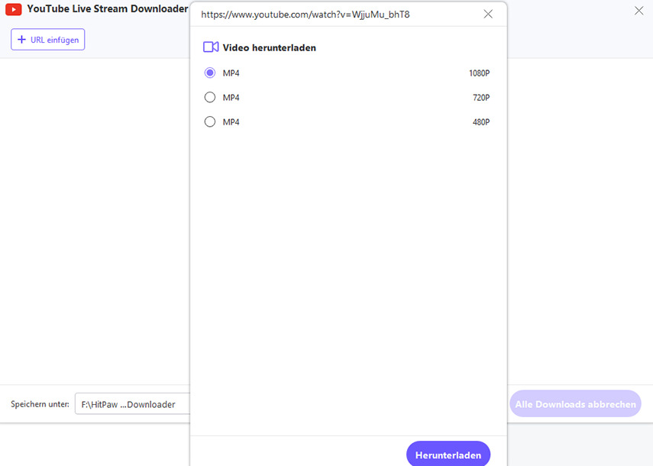Select the MP4 720P radio option
This screenshot has height=466, width=653.
pos(210,98)
